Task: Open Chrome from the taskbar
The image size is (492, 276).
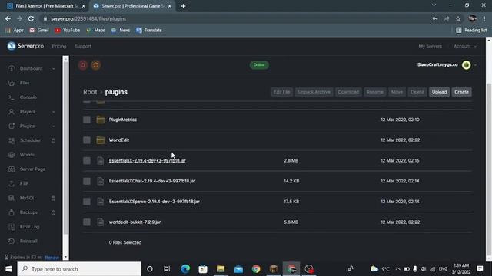Action: [256, 269]
